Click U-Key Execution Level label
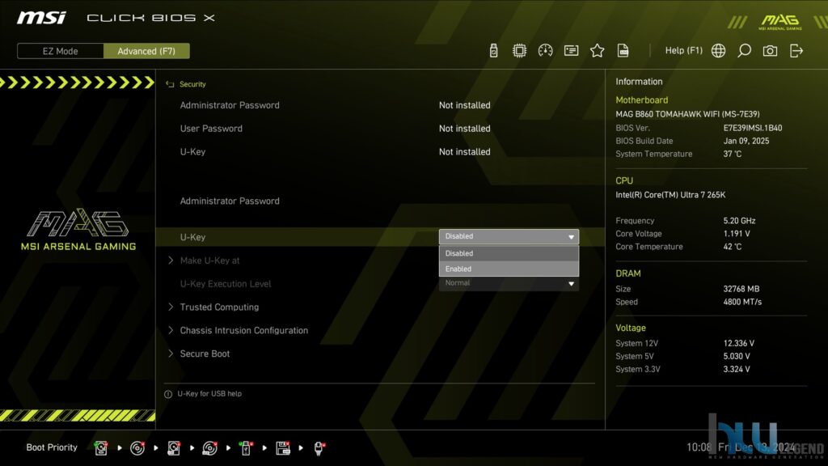The height and width of the screenshot is (466, 828). click(x=226, y=284)
